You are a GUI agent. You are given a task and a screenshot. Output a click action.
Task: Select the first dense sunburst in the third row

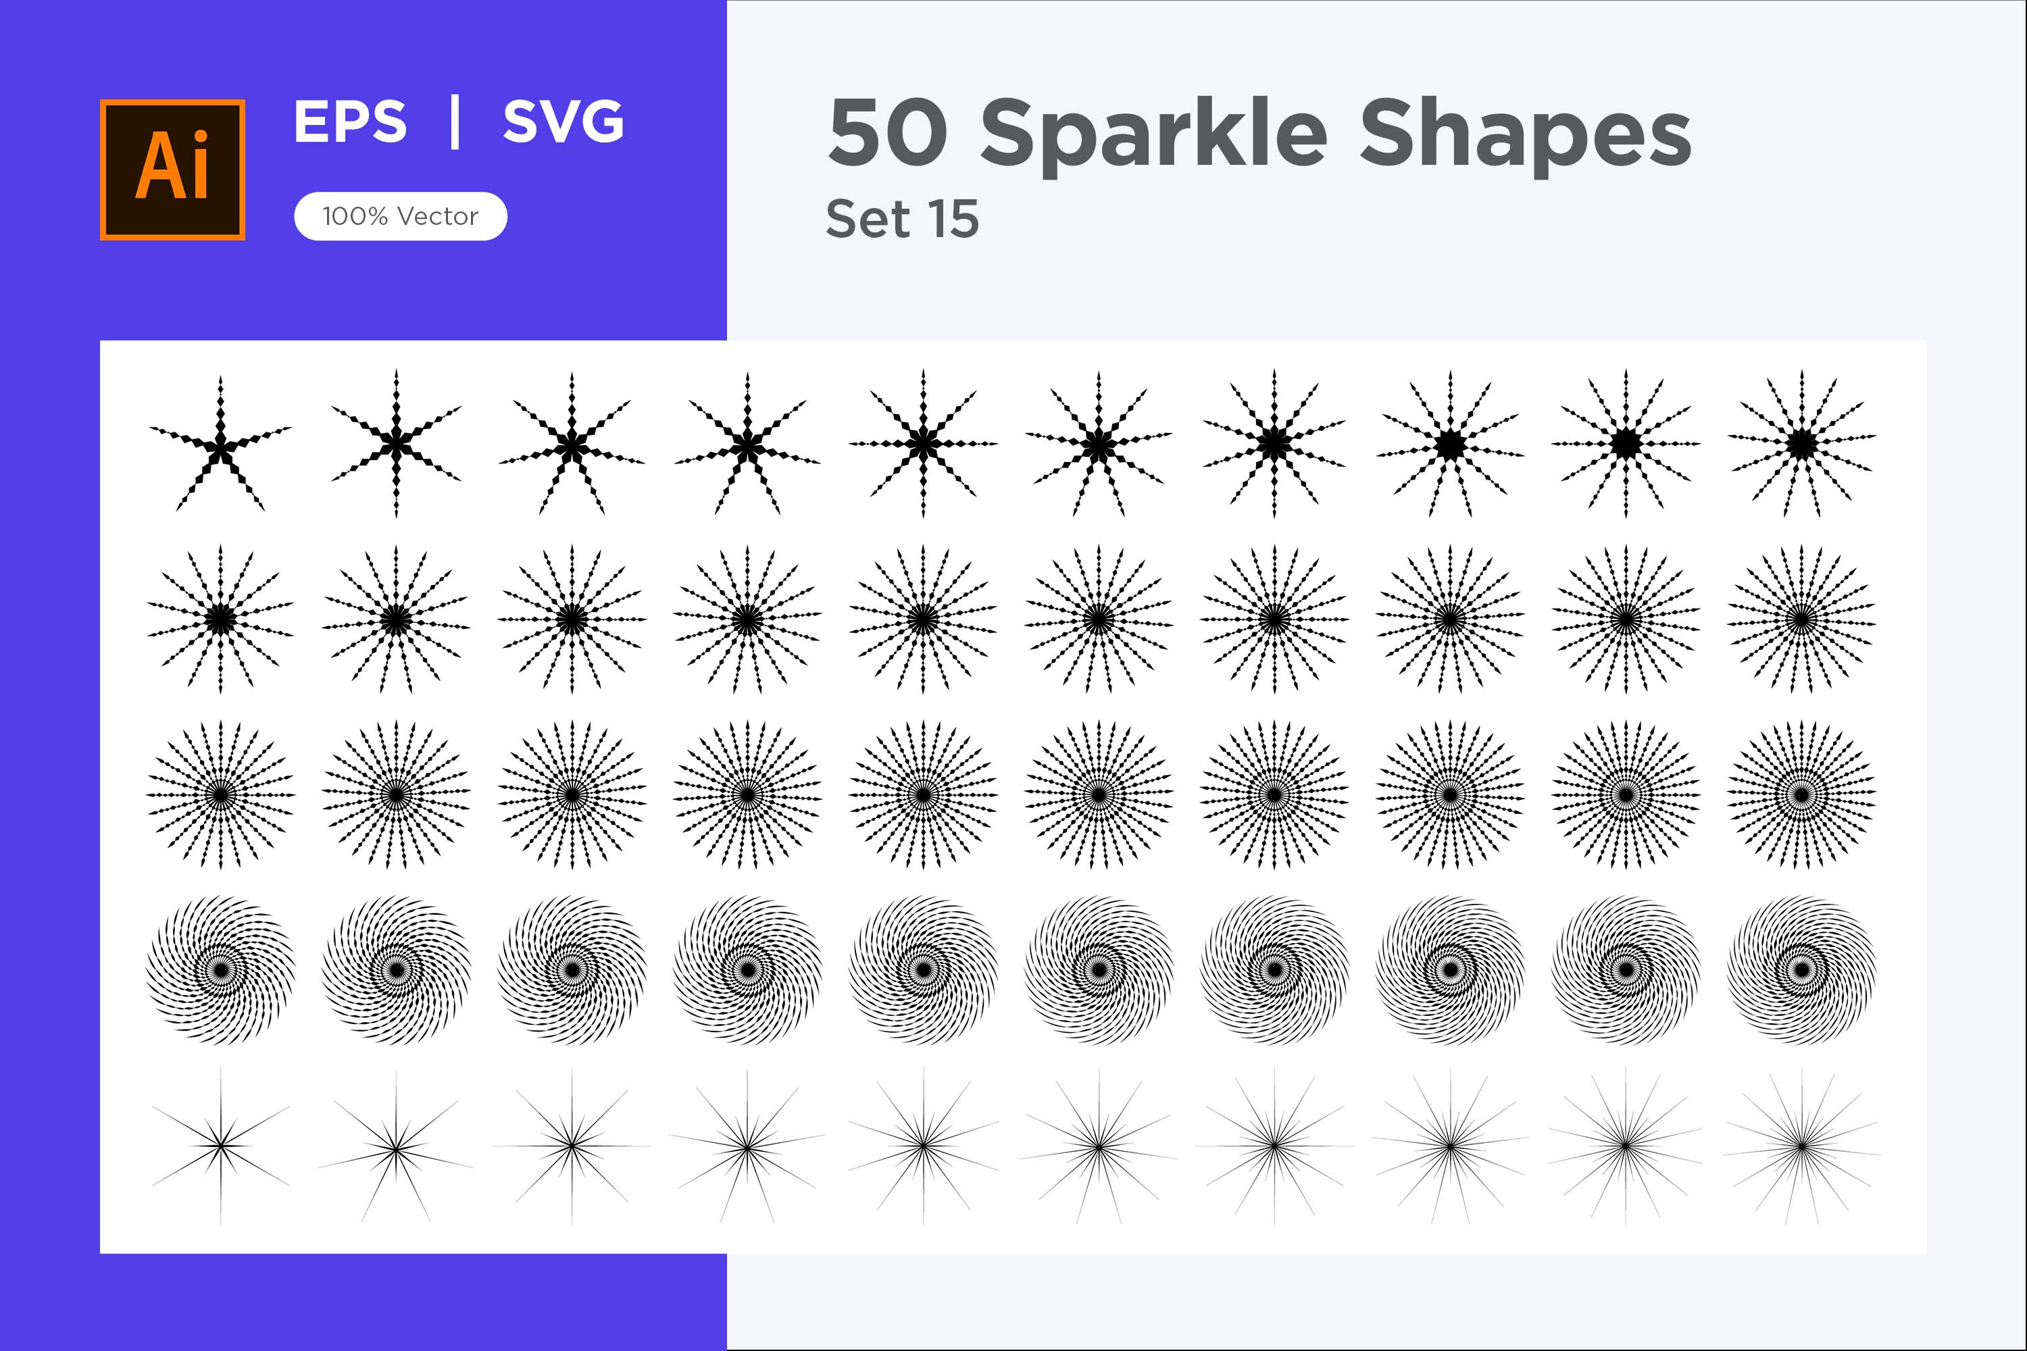click(221, 794)
